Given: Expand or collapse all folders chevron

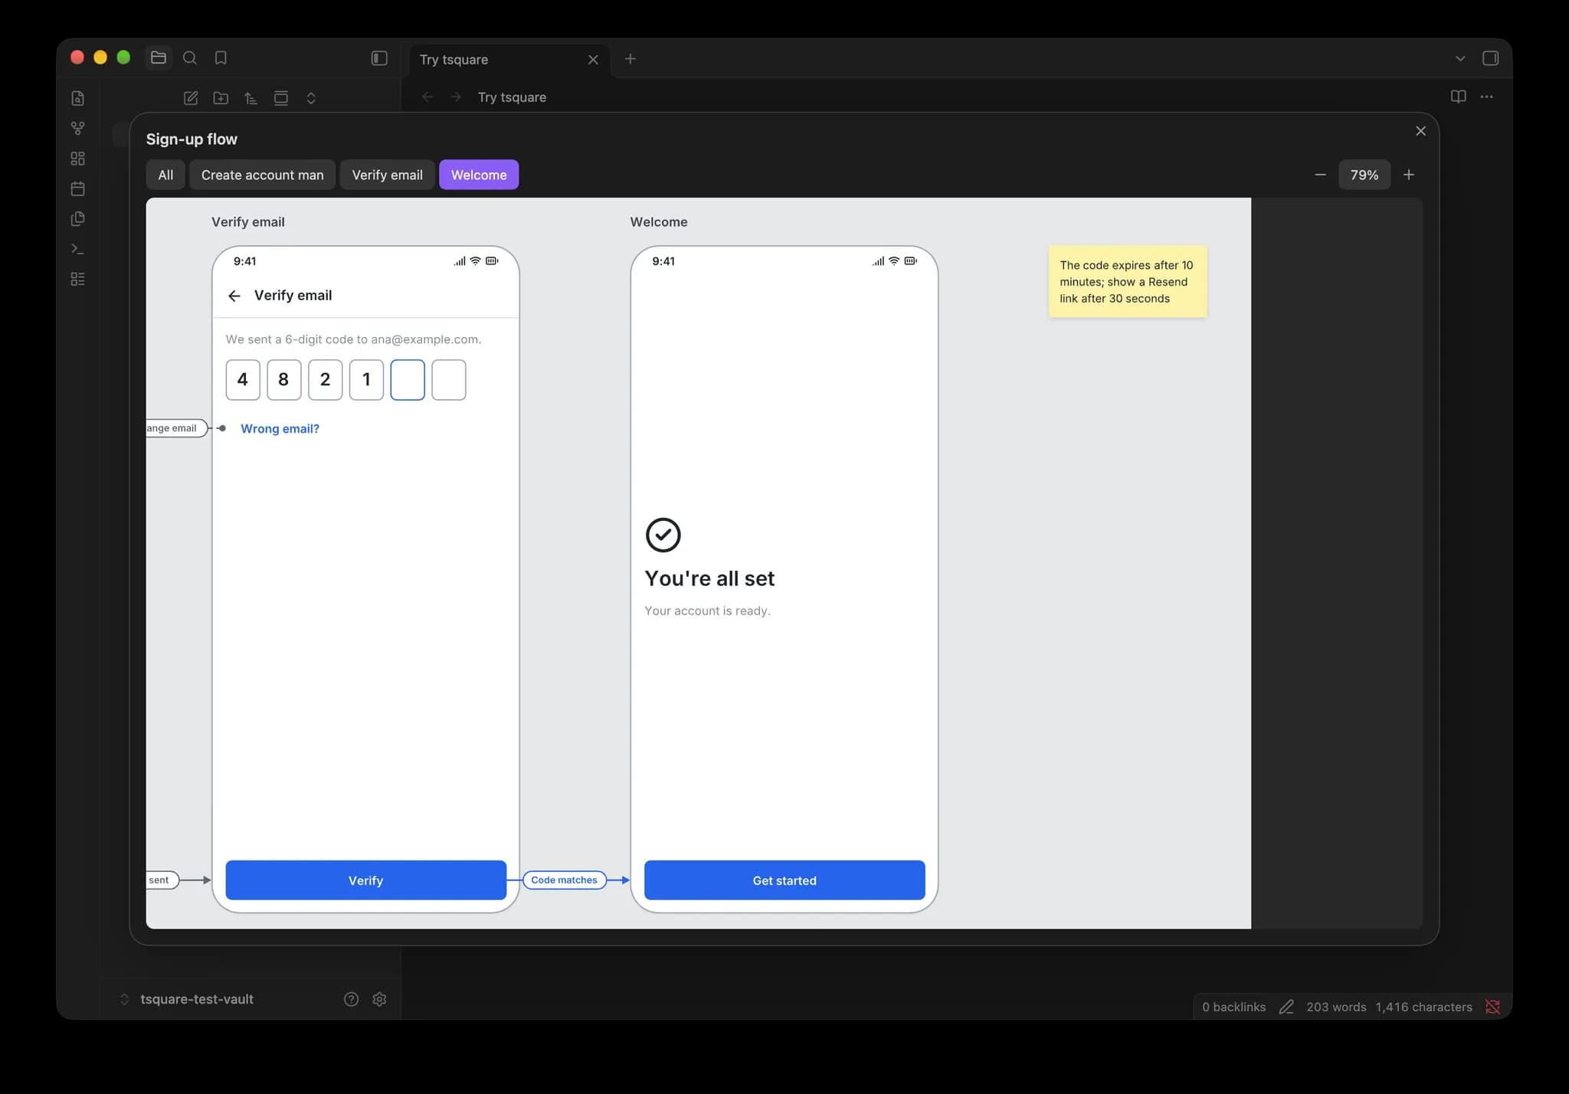Looking at the screenshot, I should pyautogui.click(x=311, y=98).
